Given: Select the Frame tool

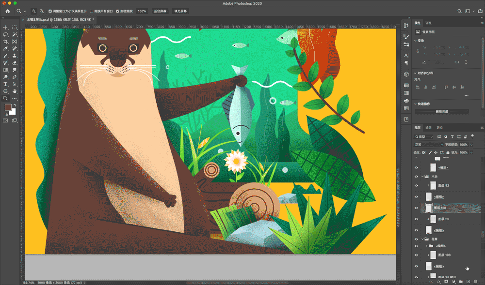Looking at the screenshot, I should tap(14, 42).
